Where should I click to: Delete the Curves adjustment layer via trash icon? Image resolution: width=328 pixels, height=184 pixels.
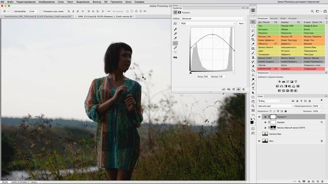coord(243,89)
